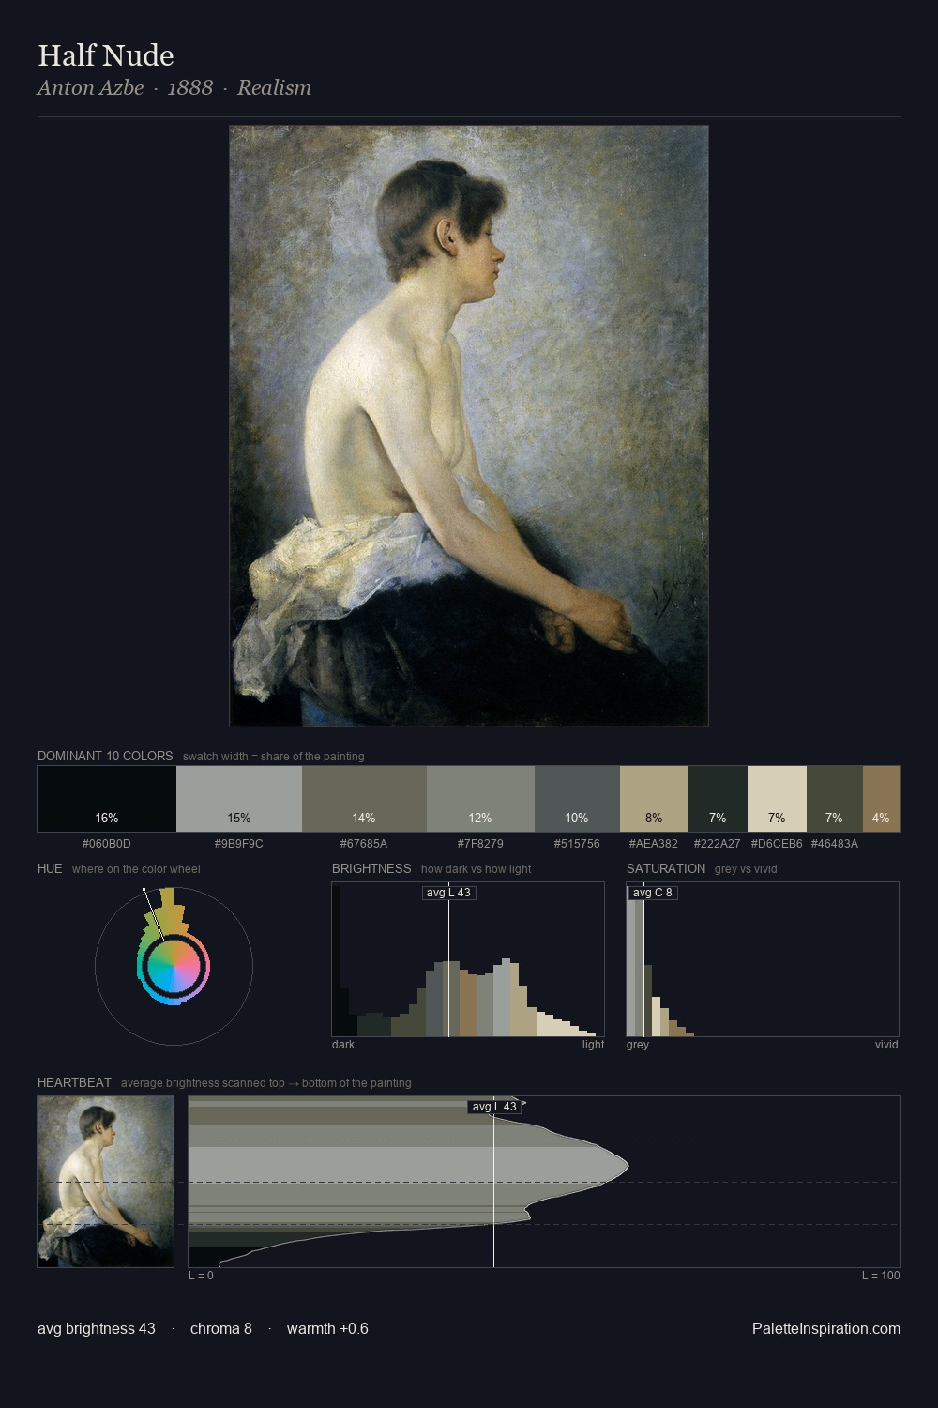The width and height of the screenshot is (938, 1408).
Task: Open the PaletteInspiration.com link
Action: pos(826,1329)
